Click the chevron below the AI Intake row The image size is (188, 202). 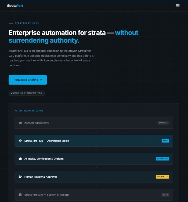pyautogui.click(x=96, y=168)
